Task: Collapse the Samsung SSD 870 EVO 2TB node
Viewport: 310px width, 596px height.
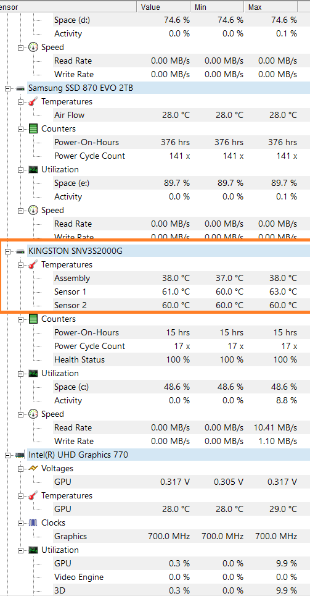Action: [x=7, y=88]
